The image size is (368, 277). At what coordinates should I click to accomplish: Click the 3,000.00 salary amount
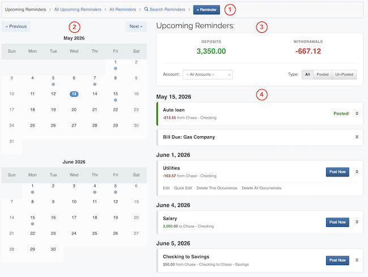click(170, 226)
